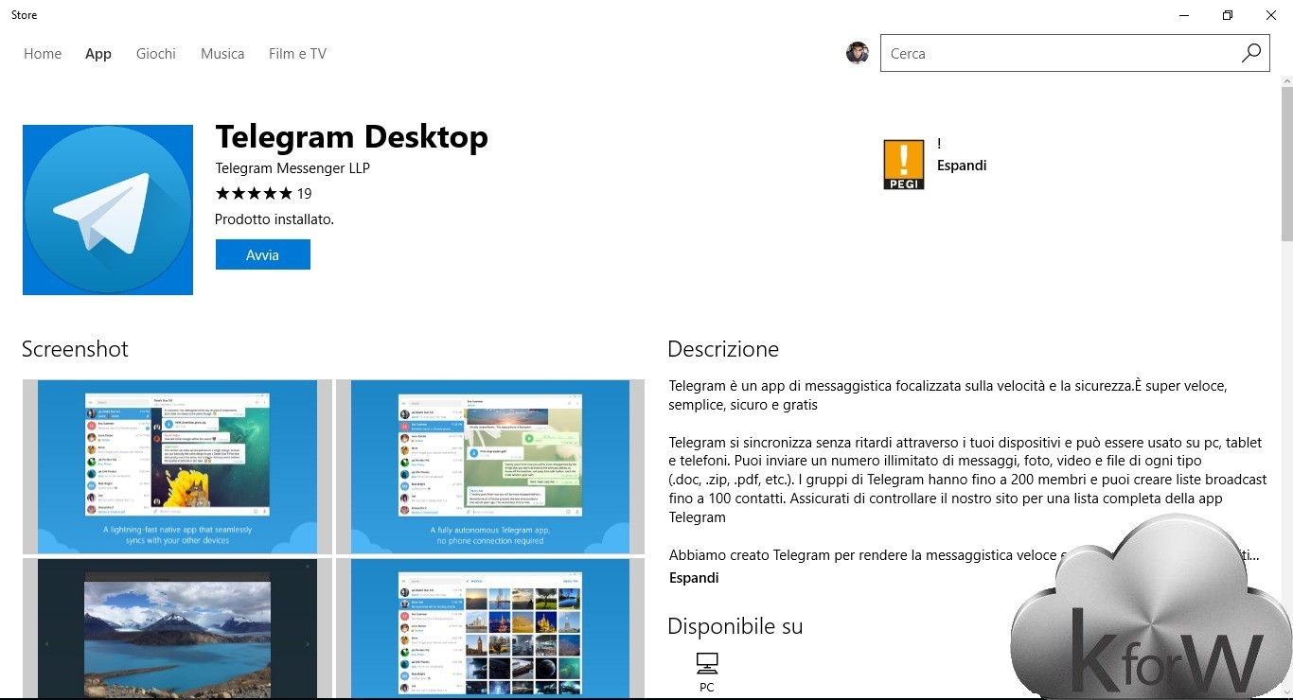Open the mountain lake photo screenshot

[x=177, y=629]
